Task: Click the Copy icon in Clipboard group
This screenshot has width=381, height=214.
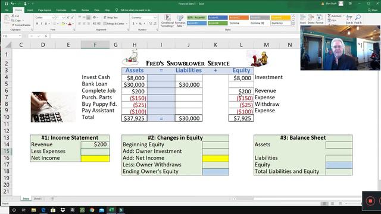Action: coord(13,20)
